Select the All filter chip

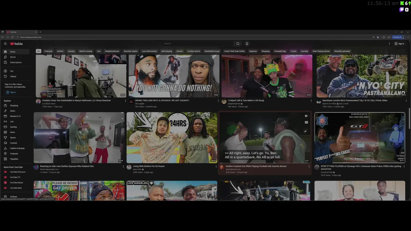click(x=38, y=51)
